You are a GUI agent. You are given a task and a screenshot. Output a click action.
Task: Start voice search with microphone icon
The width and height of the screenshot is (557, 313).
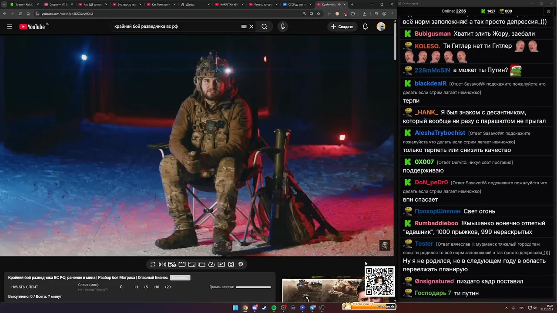283,27
